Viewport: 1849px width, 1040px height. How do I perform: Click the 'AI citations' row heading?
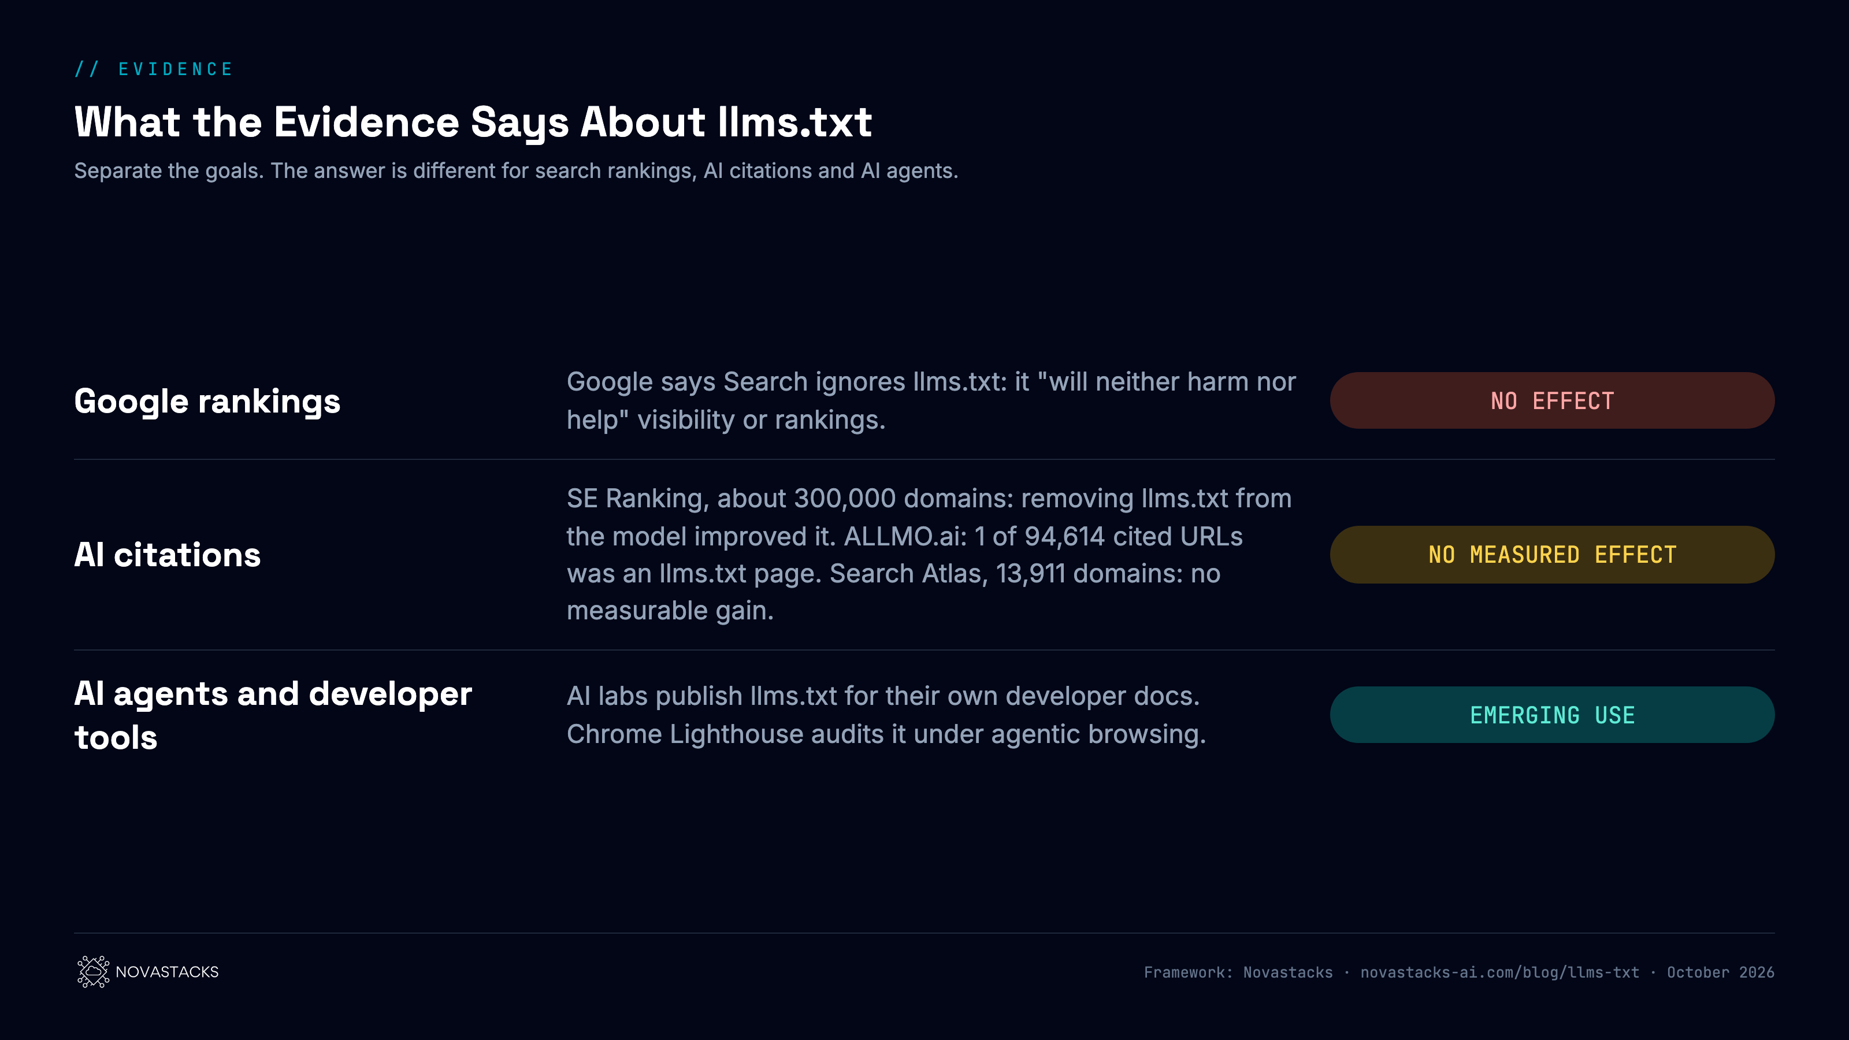click(167, 555)
